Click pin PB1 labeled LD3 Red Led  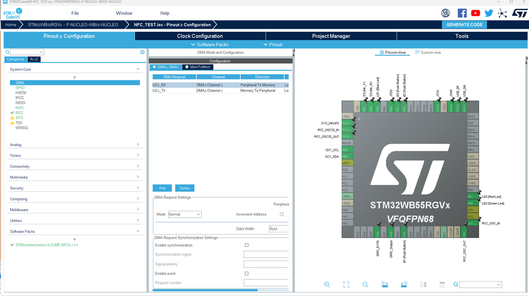pos(473,197)
